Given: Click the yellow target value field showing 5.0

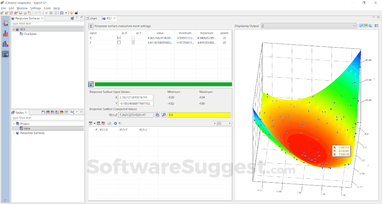Looking at the screenshot, I should [x=199, y=115].
